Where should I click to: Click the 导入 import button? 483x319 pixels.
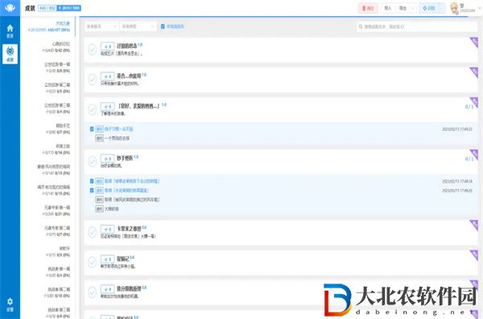point(388,8)
